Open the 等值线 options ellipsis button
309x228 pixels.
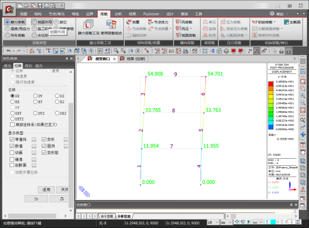pyautogui.click(x=34, y=140)
